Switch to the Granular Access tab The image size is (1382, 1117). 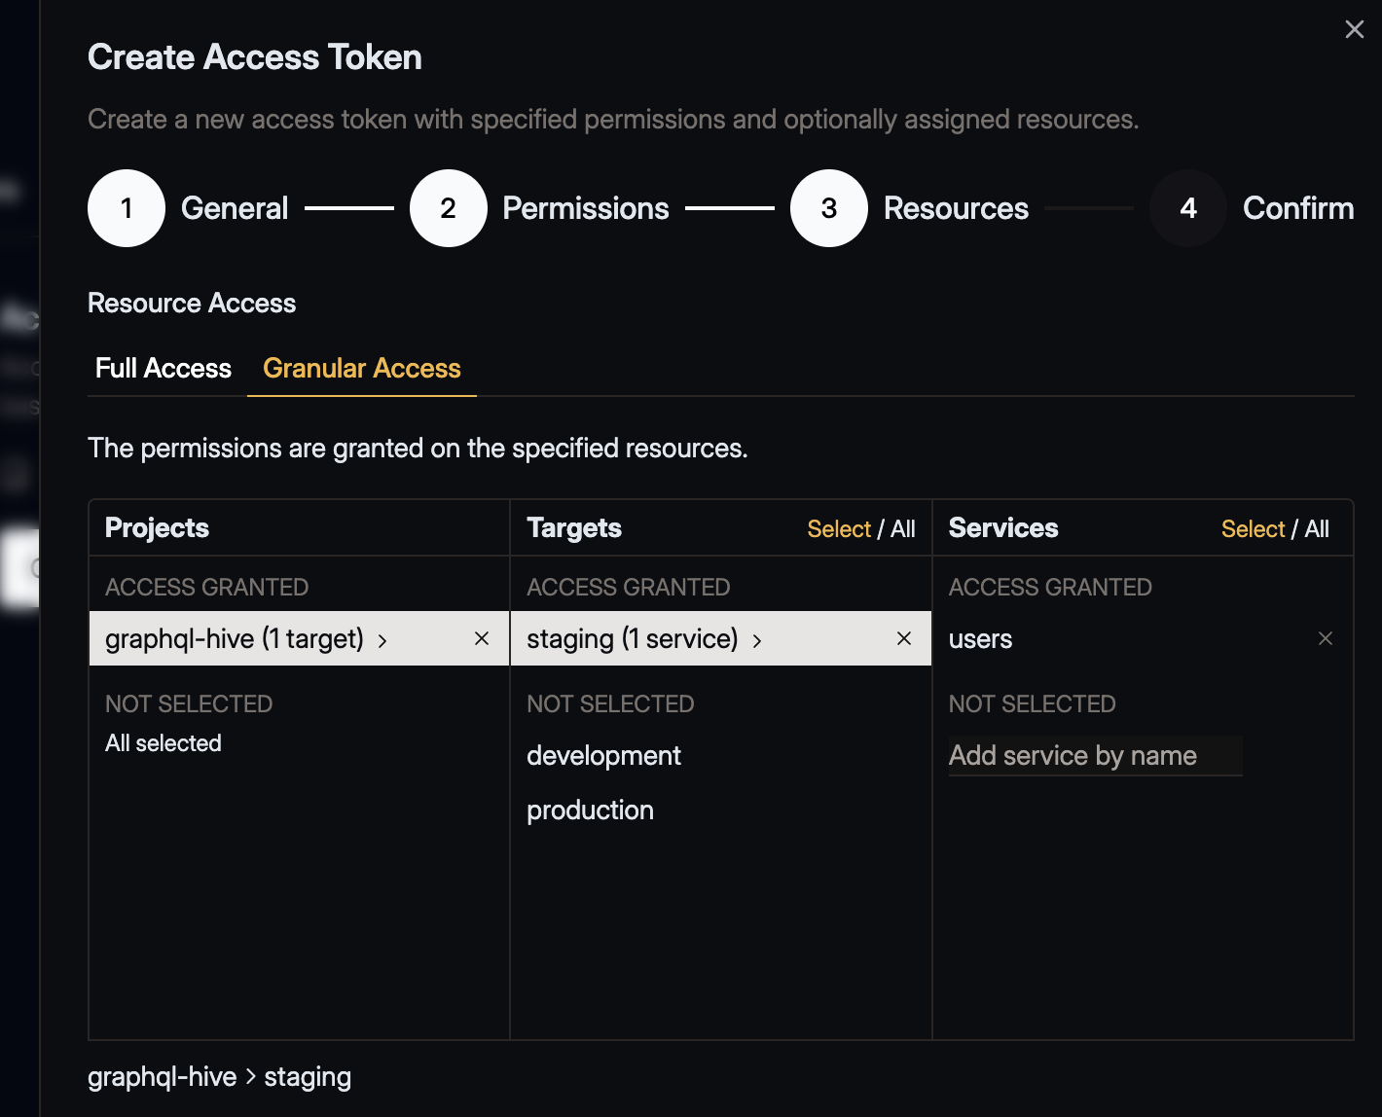pyautogui.click(x=361, y=368)
